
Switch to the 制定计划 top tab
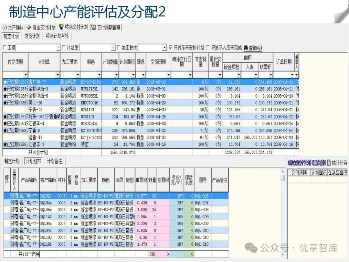11,36
